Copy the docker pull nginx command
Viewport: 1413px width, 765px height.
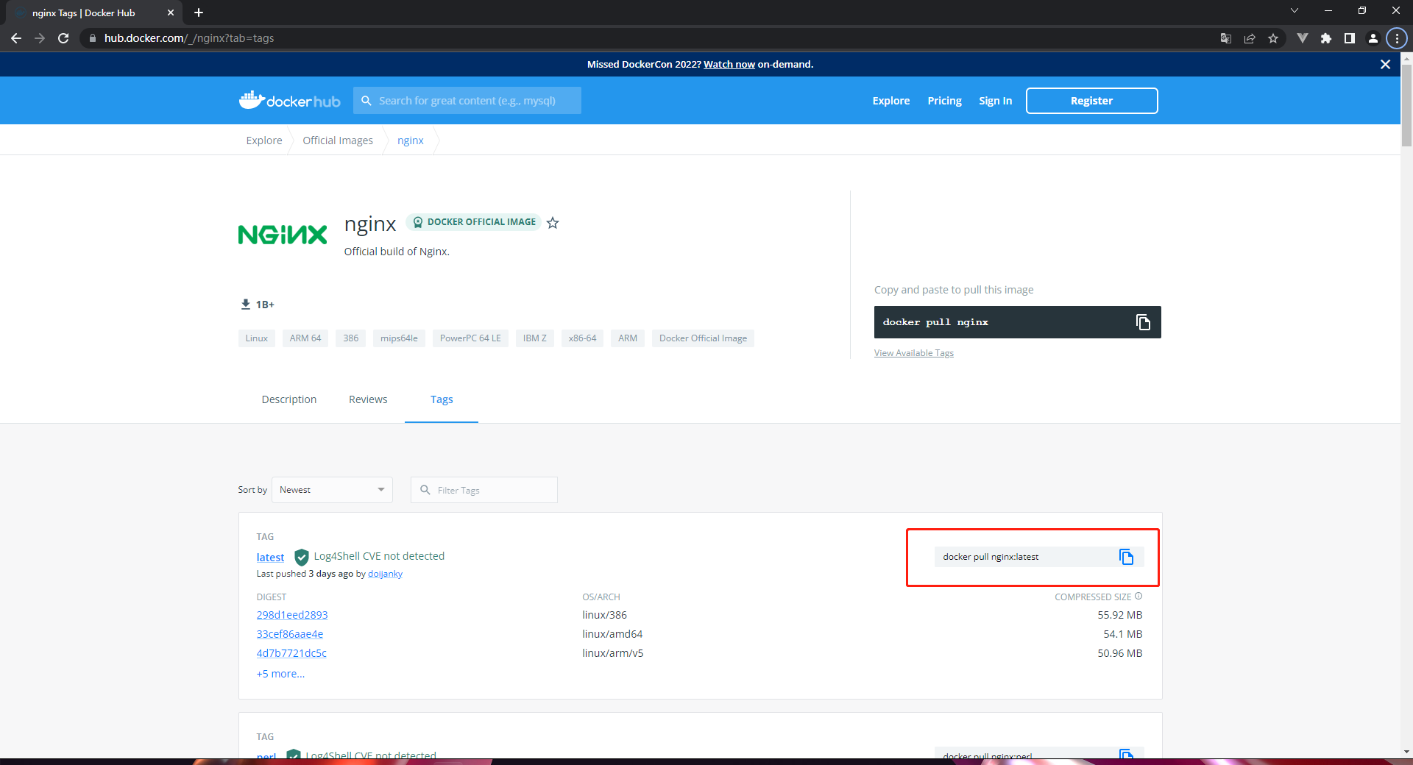pyautogui.click(x=1143, y=322)
